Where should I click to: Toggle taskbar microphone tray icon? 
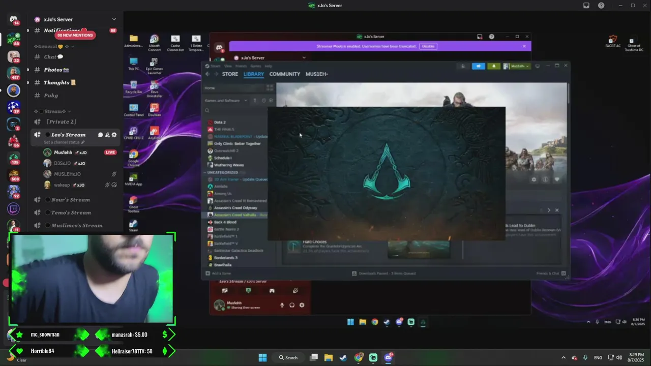[585, 357]
